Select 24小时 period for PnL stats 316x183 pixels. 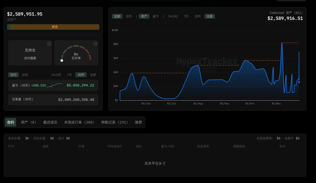pos(56,75)
